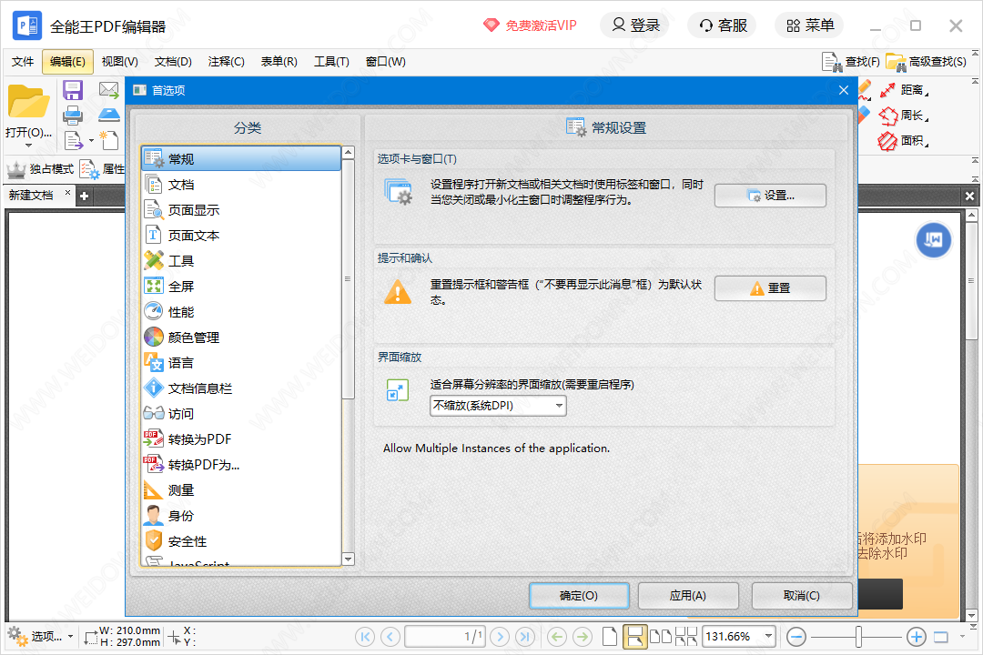Screen dimensions: 983x655
Task: Open the 安全性 category
Action: pos(241,541)
